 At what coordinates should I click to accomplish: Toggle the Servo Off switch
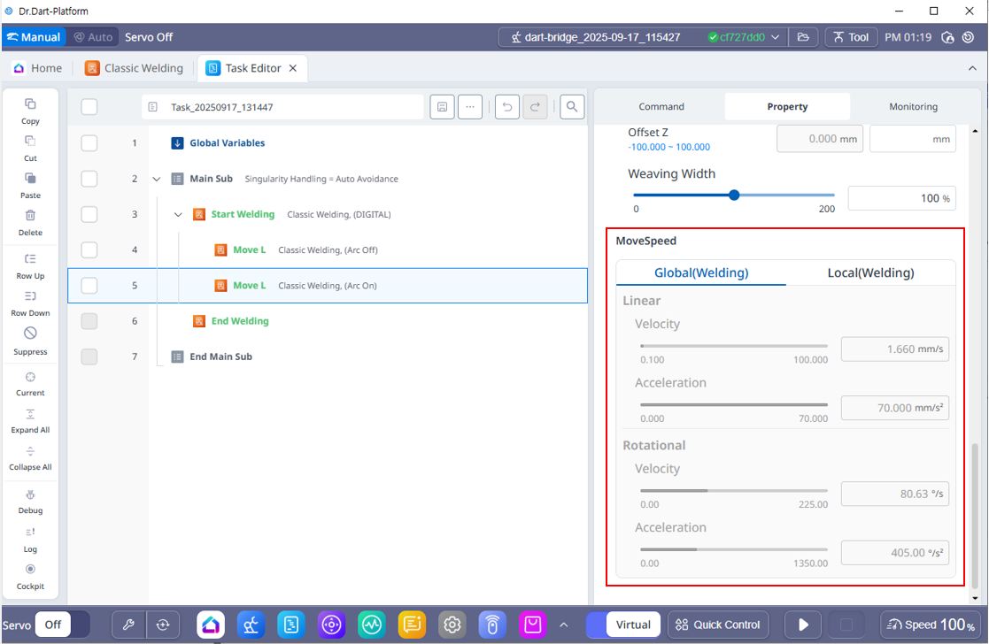[63, 625]
